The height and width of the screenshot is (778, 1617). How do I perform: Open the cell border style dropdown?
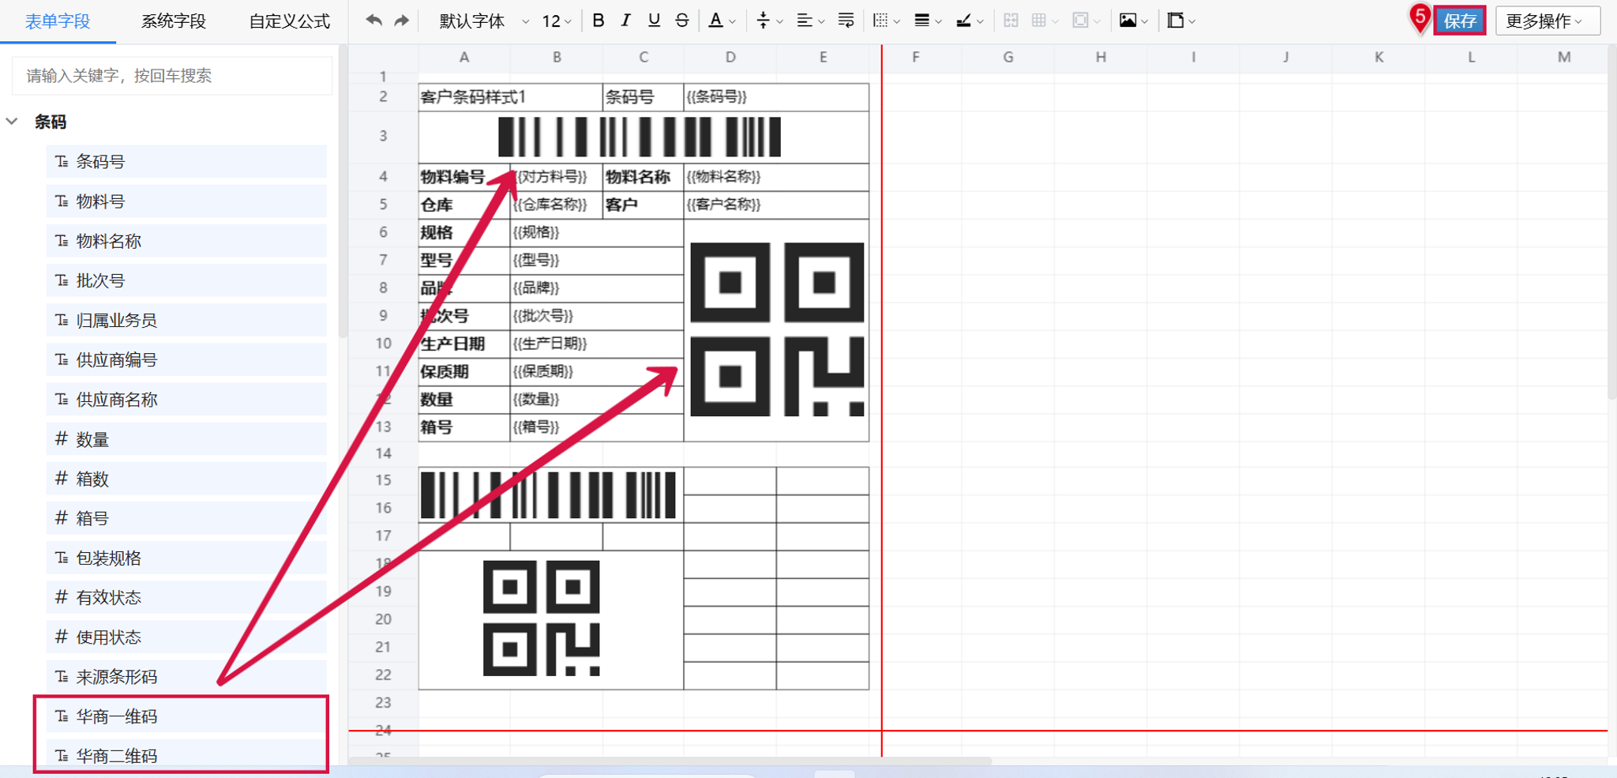886,21
